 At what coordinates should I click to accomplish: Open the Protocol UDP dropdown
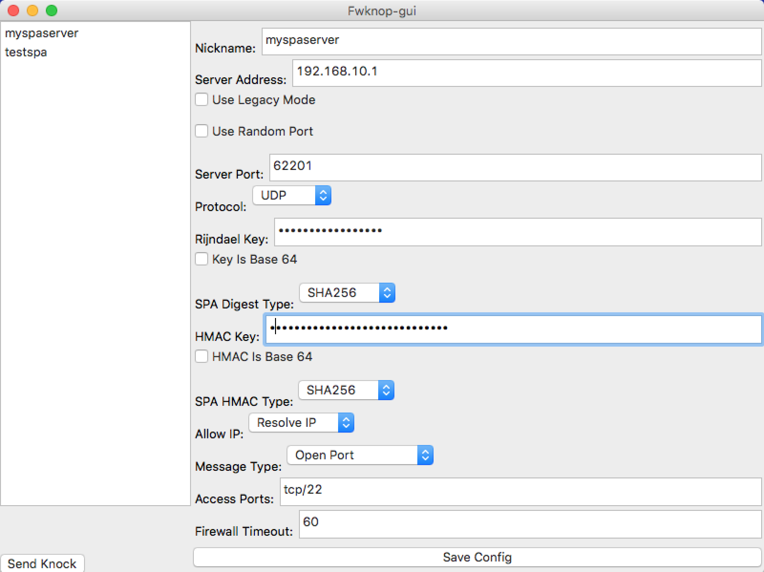[x=292, y=195]
